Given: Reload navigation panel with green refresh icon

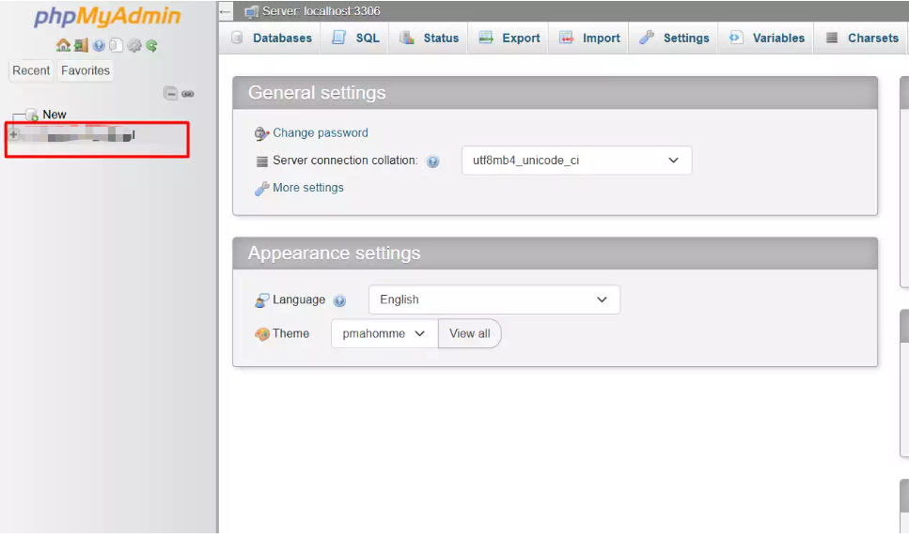Looking at the screenshot, I should (151, 45).
